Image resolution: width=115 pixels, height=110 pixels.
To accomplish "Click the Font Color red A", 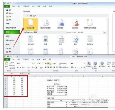I will tap(36, 67).
